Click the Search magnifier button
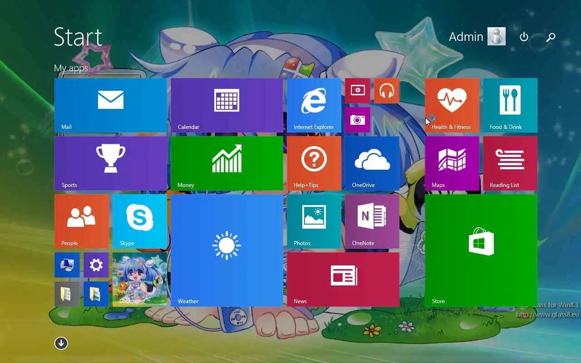 coord(551,37)
